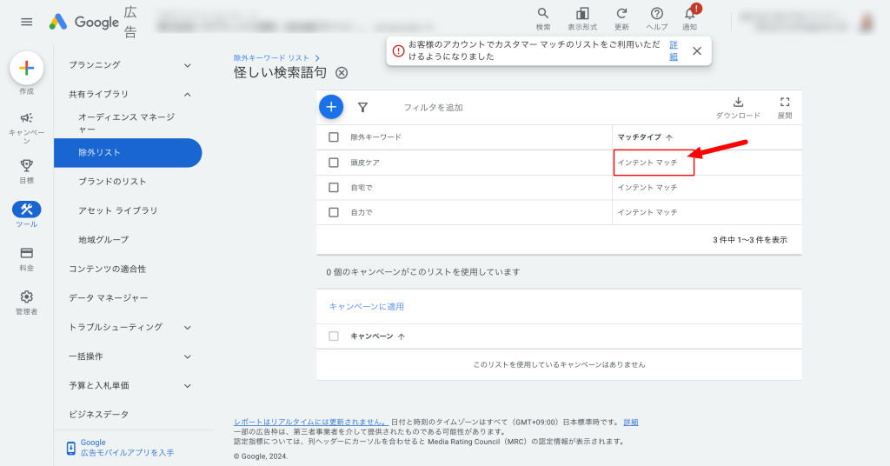This screenshot has height=466, width=890.
Task: Open the notifications bell icon
Action: [688, 14]
